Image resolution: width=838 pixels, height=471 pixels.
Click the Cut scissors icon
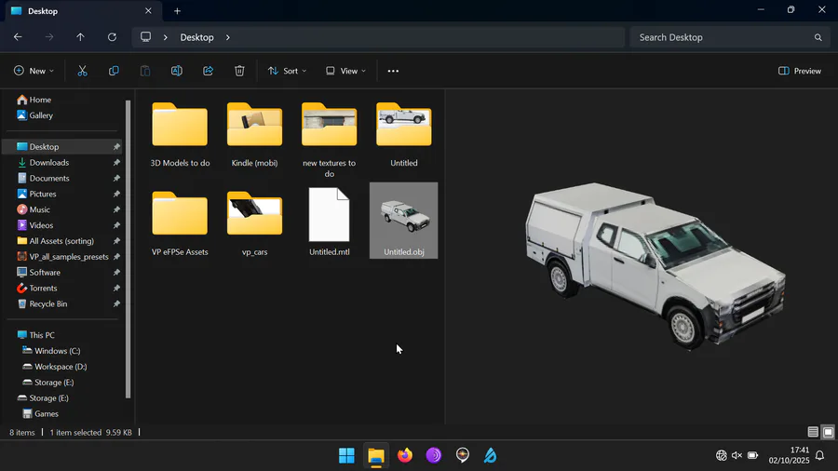(x=82, y=71)
